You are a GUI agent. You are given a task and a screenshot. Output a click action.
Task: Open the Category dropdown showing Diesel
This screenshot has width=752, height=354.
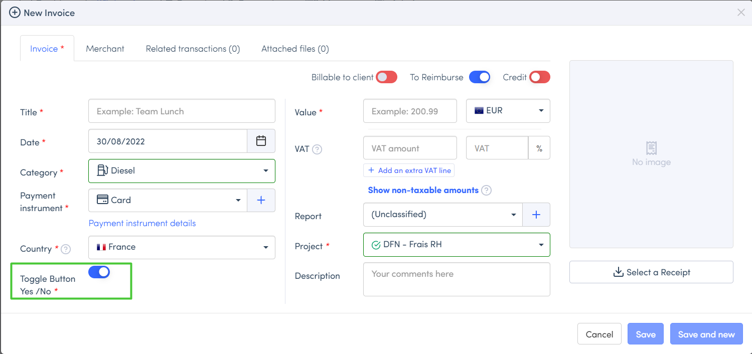point(182,171)
